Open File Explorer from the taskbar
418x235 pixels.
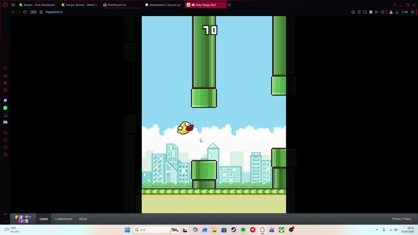click(x=214, y=230)
